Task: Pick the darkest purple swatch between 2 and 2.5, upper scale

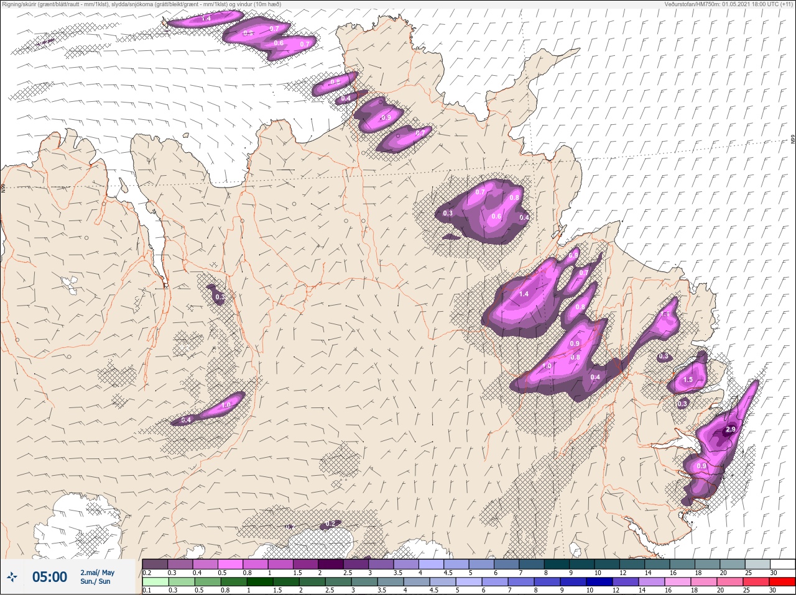Action: click(x=331, y=564)
